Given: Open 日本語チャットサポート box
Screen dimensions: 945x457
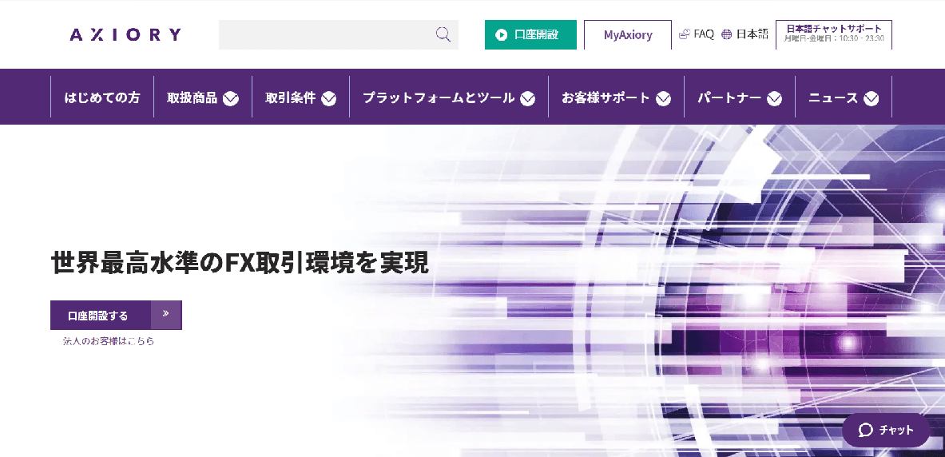Looking at the screenshot, I should [834, 34].
